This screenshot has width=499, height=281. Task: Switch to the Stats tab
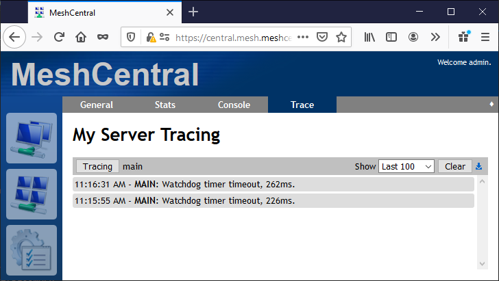pyautogui.click(x=165, y=105)
